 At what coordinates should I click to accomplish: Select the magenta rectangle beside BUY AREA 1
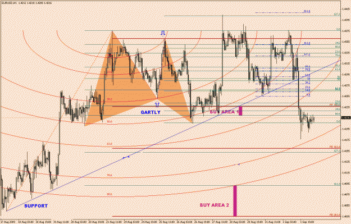coord(240,111)
